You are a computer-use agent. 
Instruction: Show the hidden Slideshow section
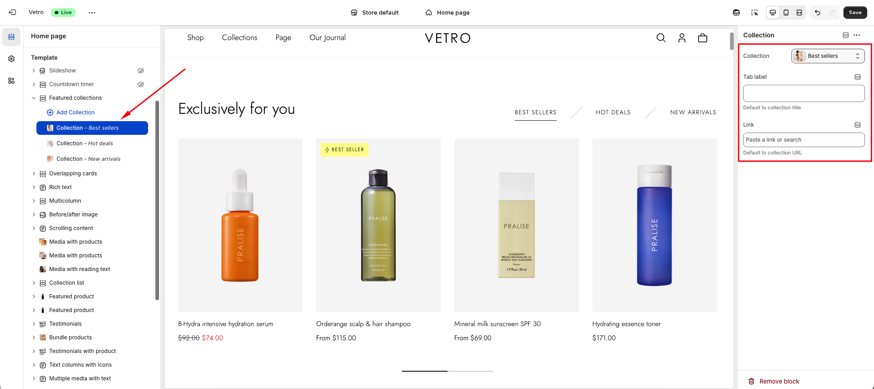pyautogui.click(x=141, y=71)
